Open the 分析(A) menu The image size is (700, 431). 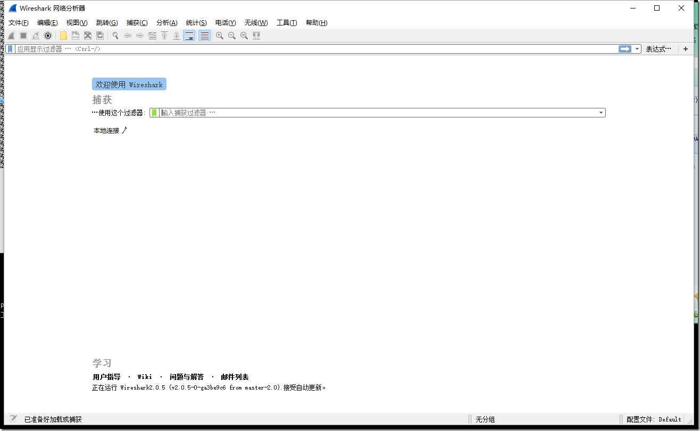coord(166,23)
